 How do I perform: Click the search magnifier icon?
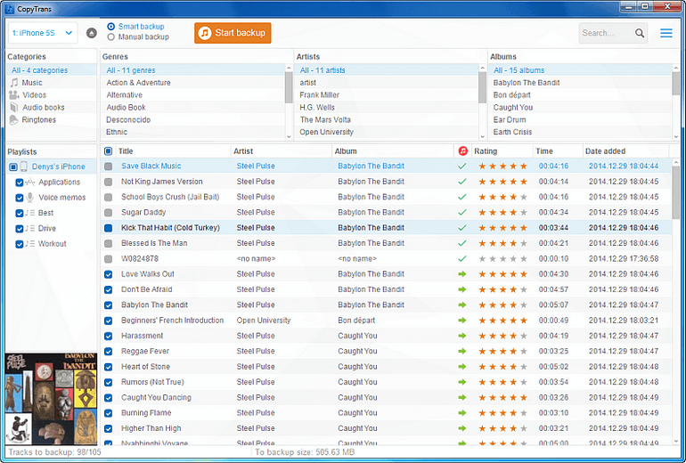[640, 34]
